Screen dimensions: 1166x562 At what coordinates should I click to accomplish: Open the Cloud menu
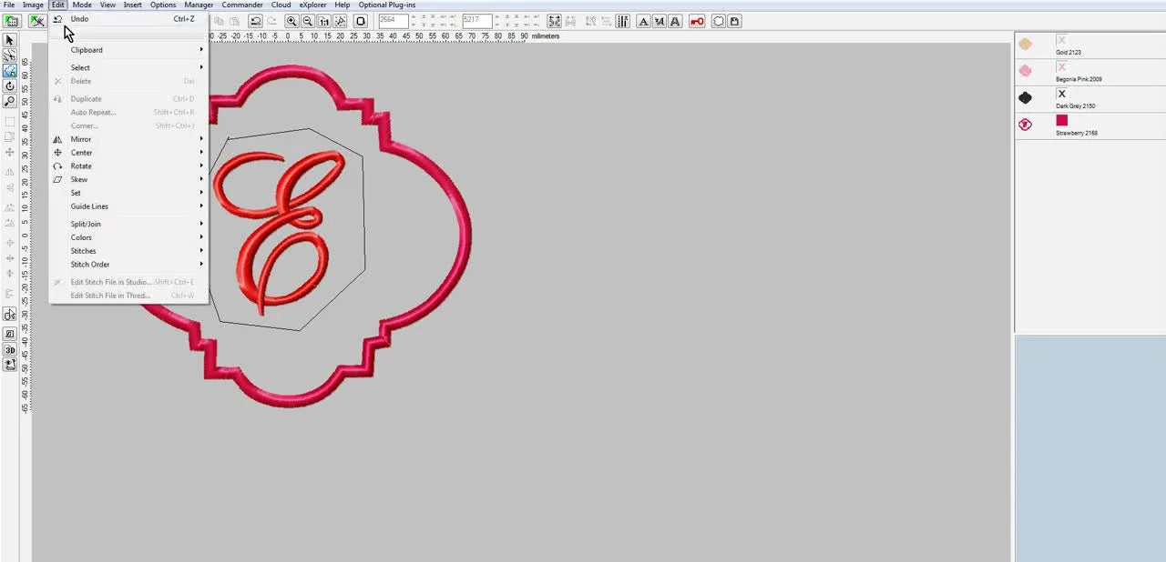[x=281, y=5]
